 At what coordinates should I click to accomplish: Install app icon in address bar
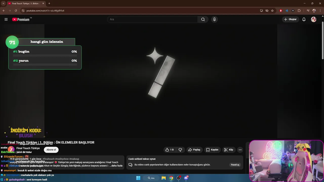pos(261,11)
